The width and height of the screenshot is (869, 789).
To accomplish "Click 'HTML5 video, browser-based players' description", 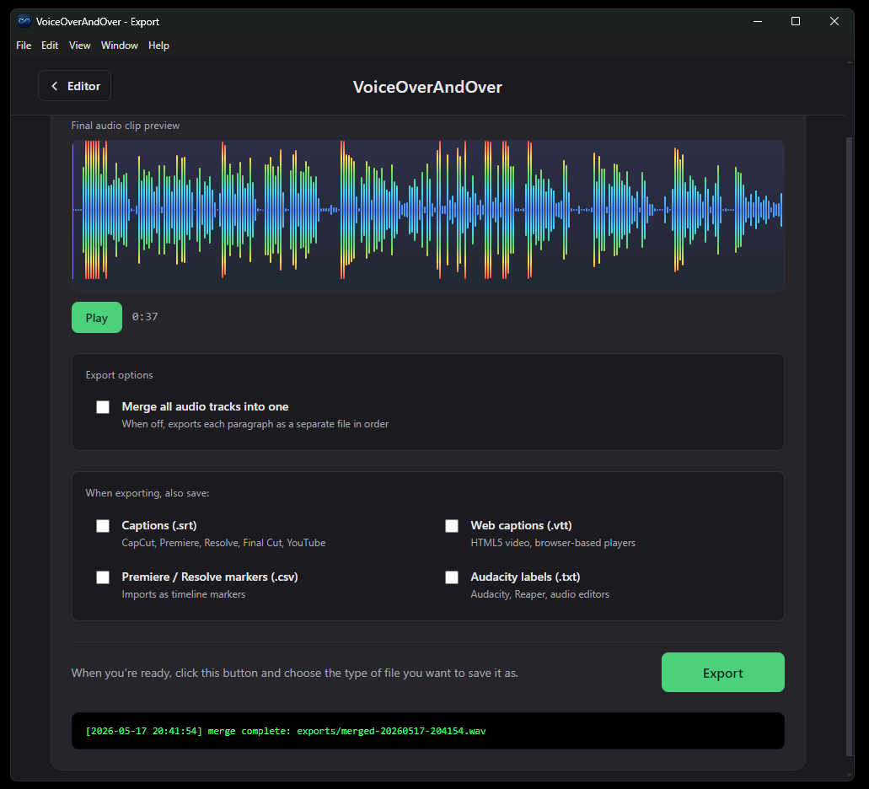I will pyautogui.click(x=553, y=543).
